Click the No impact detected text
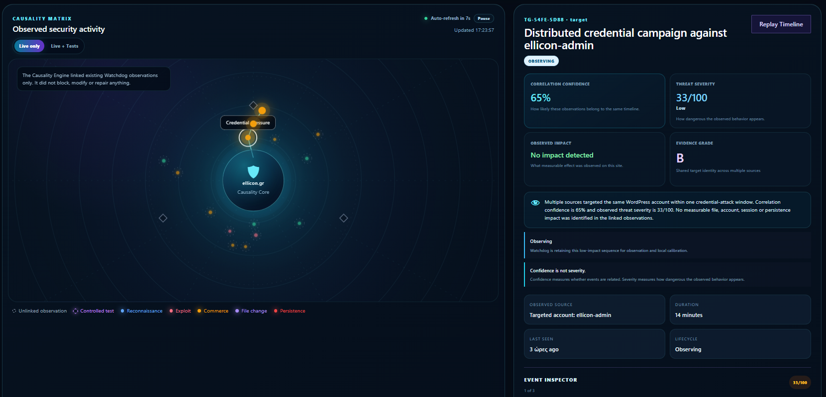Screen dimensions: 826x397 pyautogui.click(x=562, y=156)
